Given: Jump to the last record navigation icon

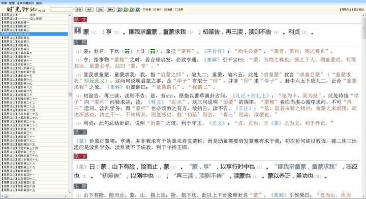Looking at the screenshot, I should (x=137, y=10).
